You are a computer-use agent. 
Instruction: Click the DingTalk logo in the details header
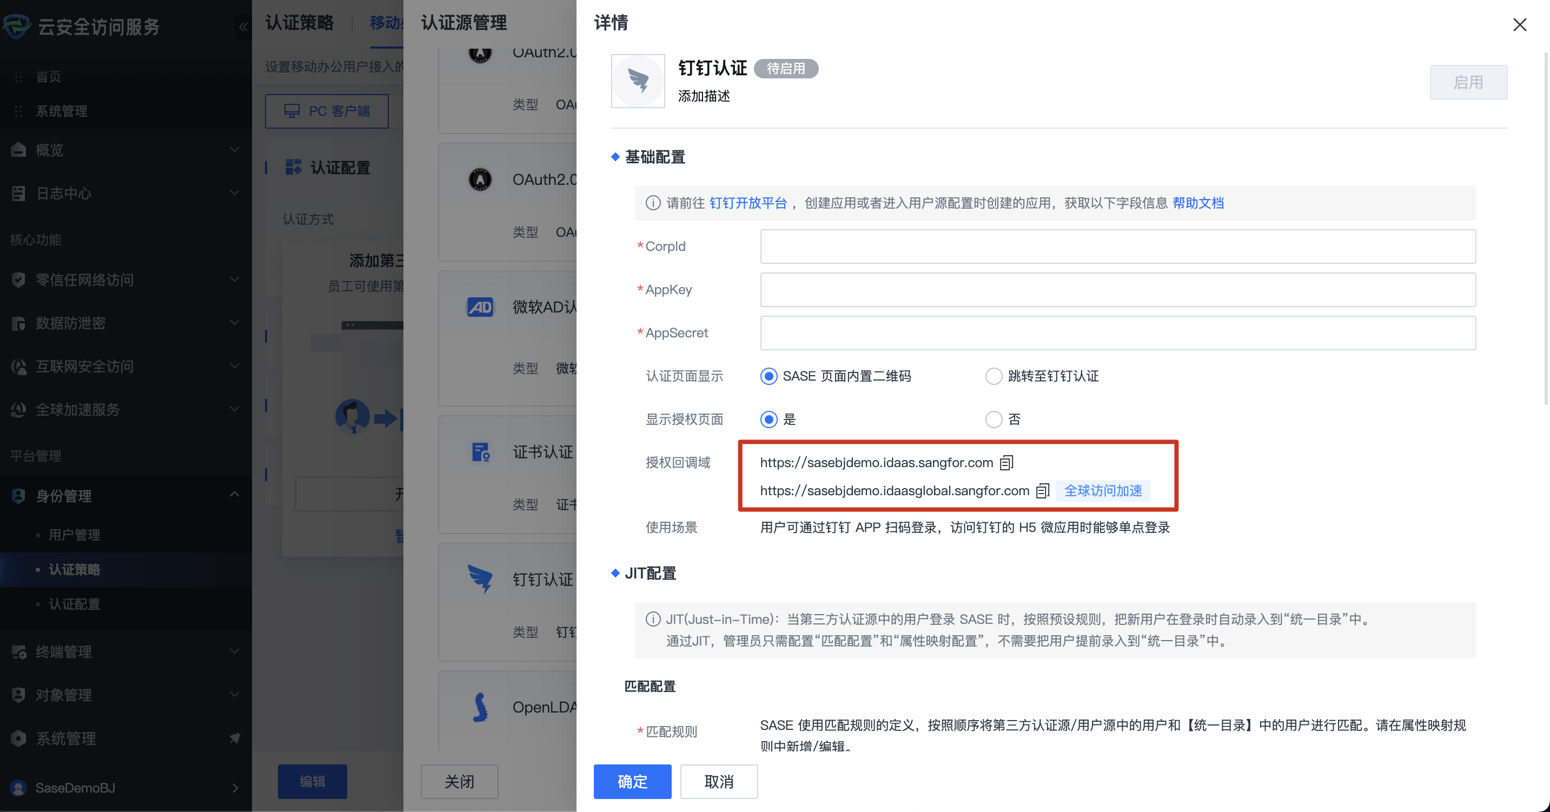(x=638, y=81)
